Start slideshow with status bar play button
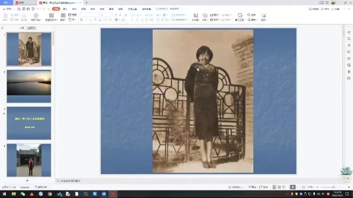Image resolution: width=353 pixels, height=198 pixels. click(x=293, y=187)
